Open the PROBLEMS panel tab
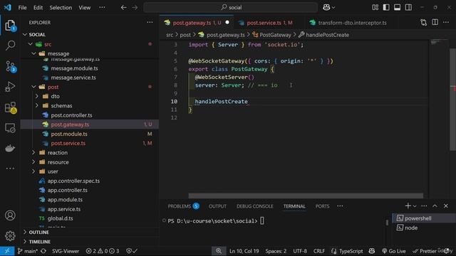The height and width of the screenshot is (256, 456). [x=183, y=206]
